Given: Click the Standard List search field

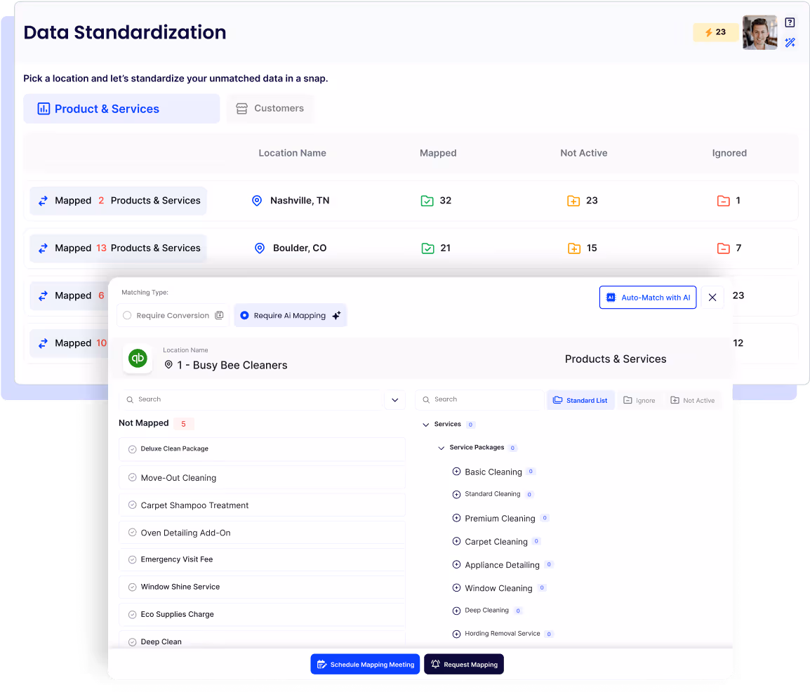Looking at the screenshot, I should (479, 399).
